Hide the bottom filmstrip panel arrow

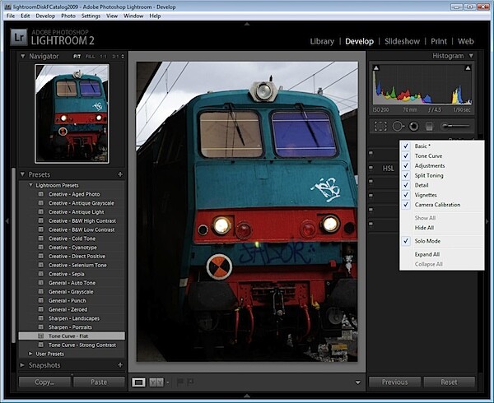(247, 396)
